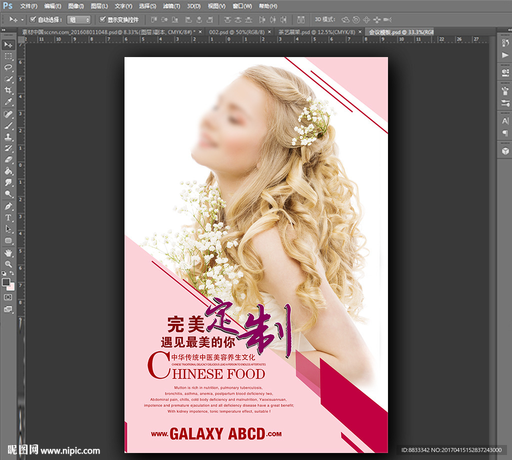
Task: Toggle the 显示变换控件 checkbox
Action: point(102,20)
